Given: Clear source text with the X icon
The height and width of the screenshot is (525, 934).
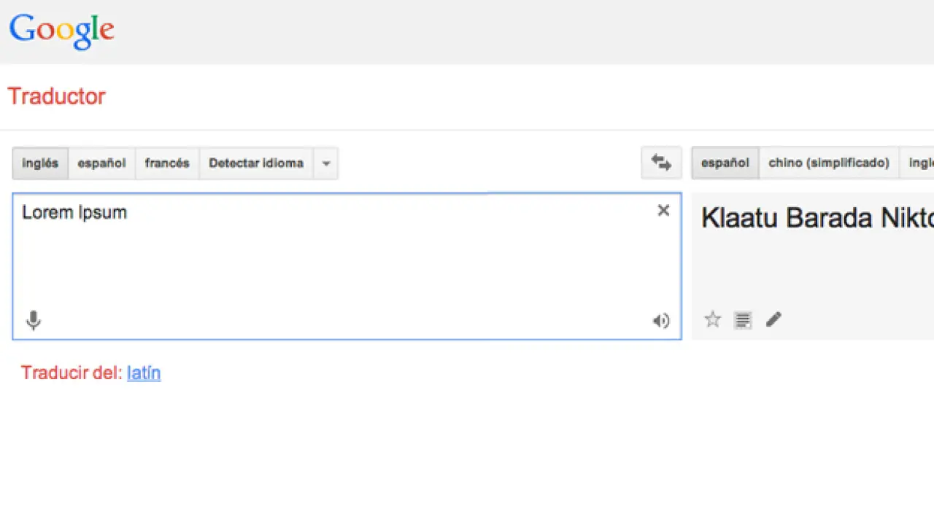Looking at the screenshot, I should (x=663, y=211).
